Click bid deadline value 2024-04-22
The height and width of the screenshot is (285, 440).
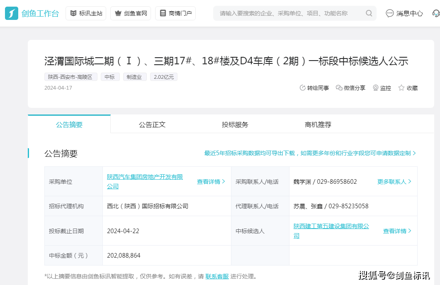click(x=123, y=231)
